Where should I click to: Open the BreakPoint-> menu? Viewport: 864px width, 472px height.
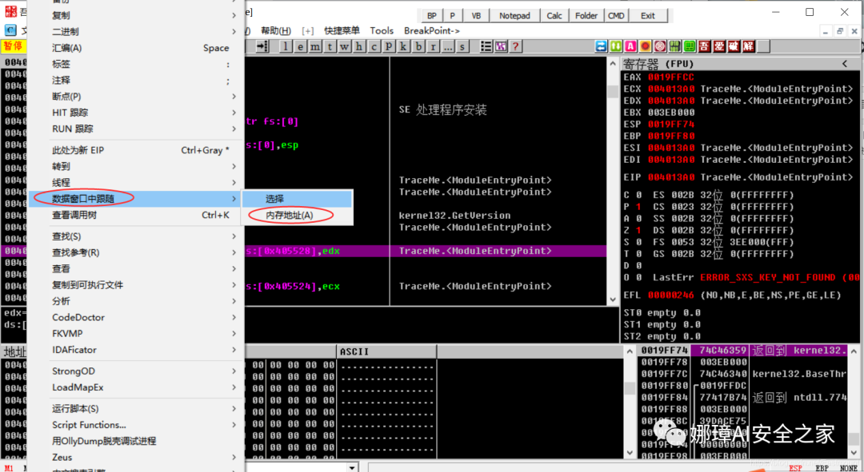[432, 31]
